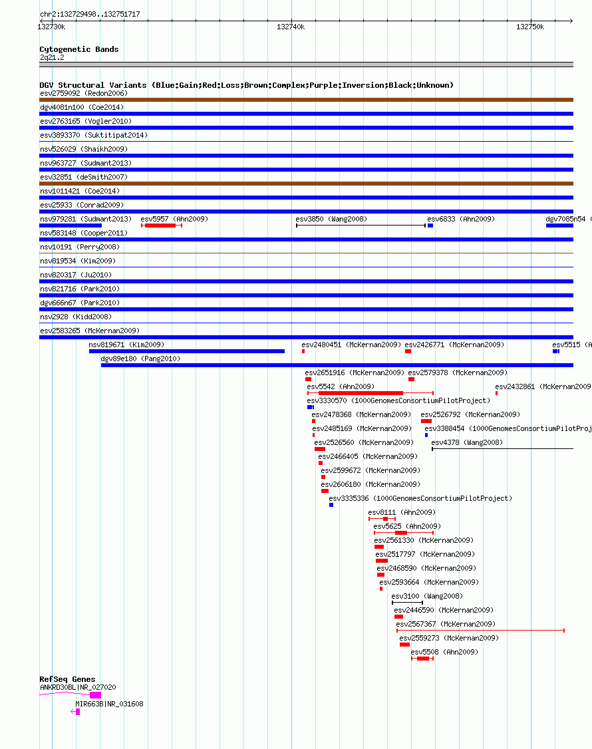The width and height of the screenshot is (592, 749).
Task: Select esv25933 (Conrad2009) label
Action: coord(82,205)
